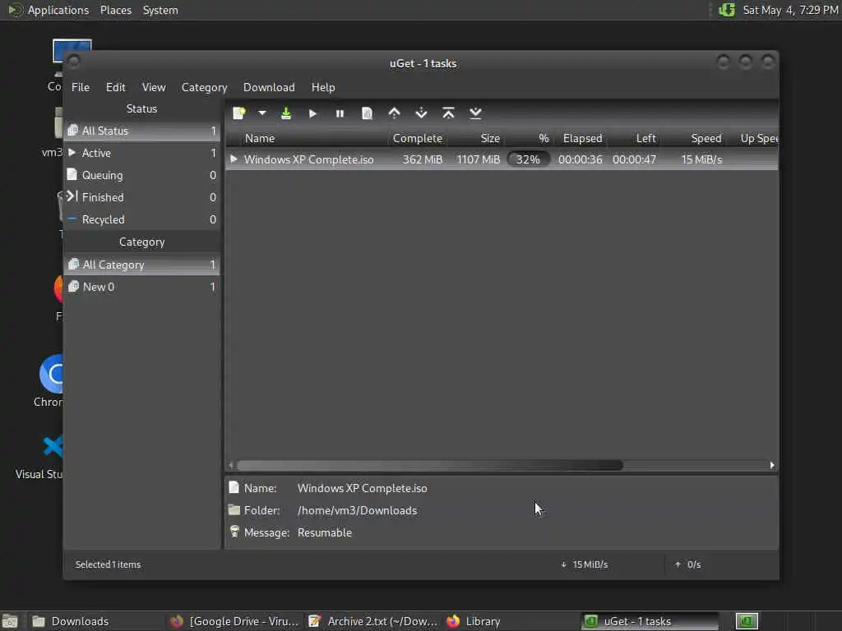Move the download down with the toolbar arrow

422,113
